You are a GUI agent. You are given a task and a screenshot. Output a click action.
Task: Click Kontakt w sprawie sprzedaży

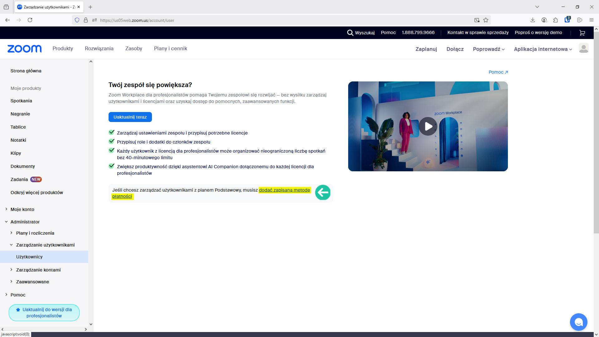point(478,32)
